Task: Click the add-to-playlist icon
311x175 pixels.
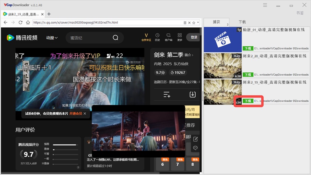Action: (167, 94)
